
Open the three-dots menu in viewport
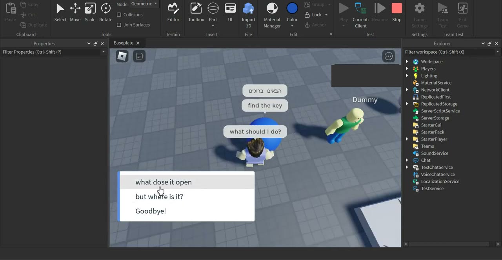click(x=389, y=56)
